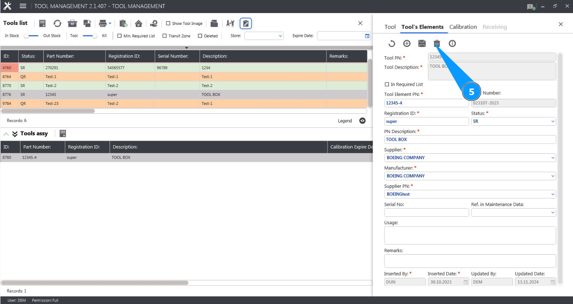Check the Transit Zone checkbox
This screenshot has height=304, width=573.
[x=164, y=36]
